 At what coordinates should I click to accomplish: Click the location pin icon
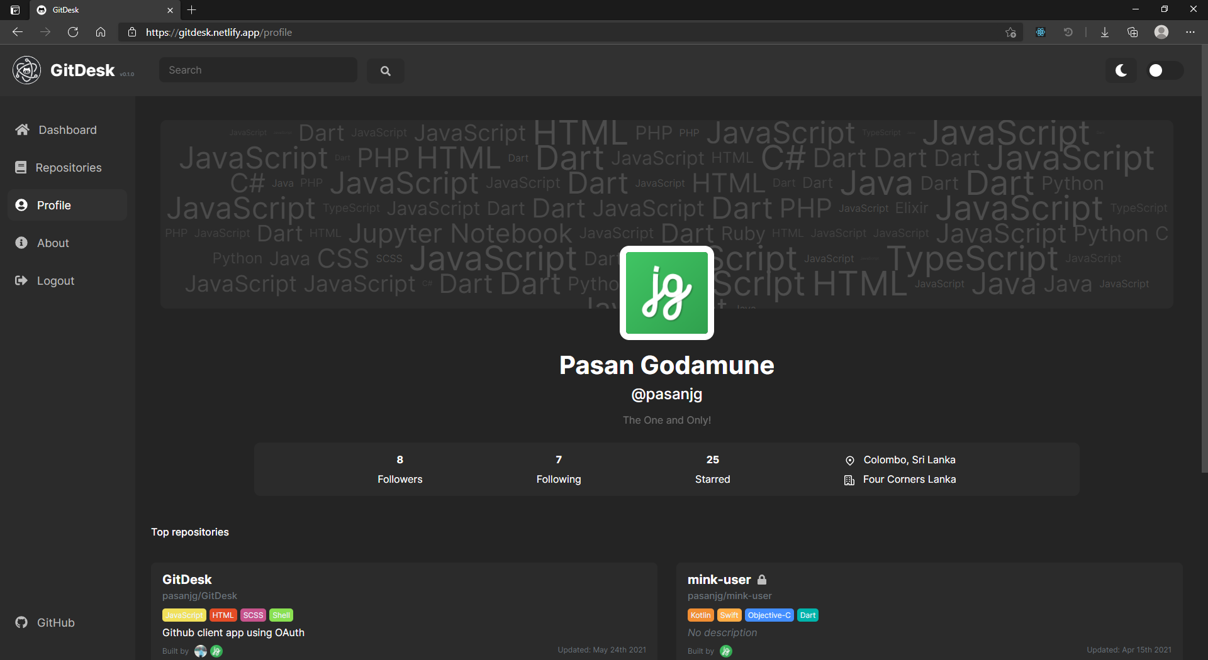(x=849, y=461)
